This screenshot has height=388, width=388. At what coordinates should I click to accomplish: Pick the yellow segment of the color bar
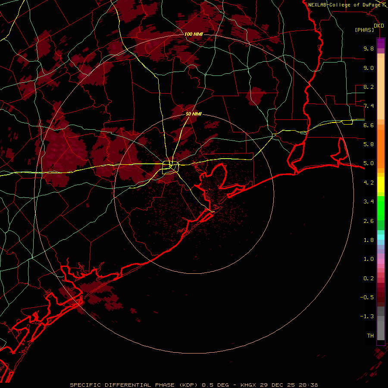click(381, 185)
